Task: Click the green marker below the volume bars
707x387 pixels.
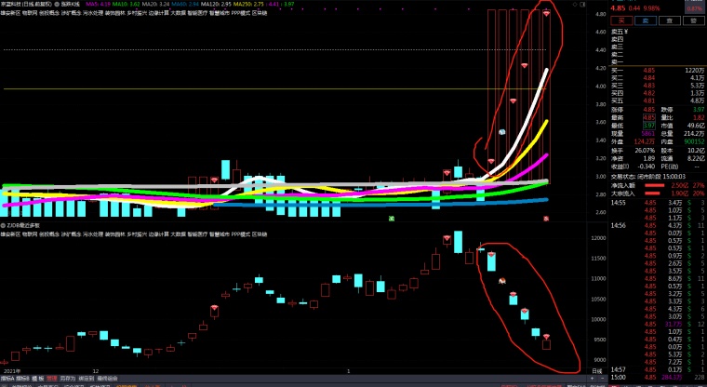Action: click(x=392, y=218)
